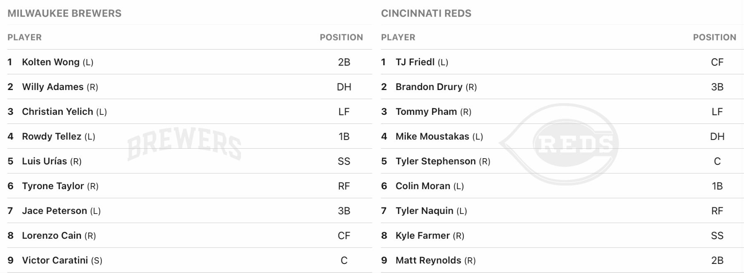Click Brandon Drury in Reds lineup
The image size is (744, 273).
(x=429, y=87)
